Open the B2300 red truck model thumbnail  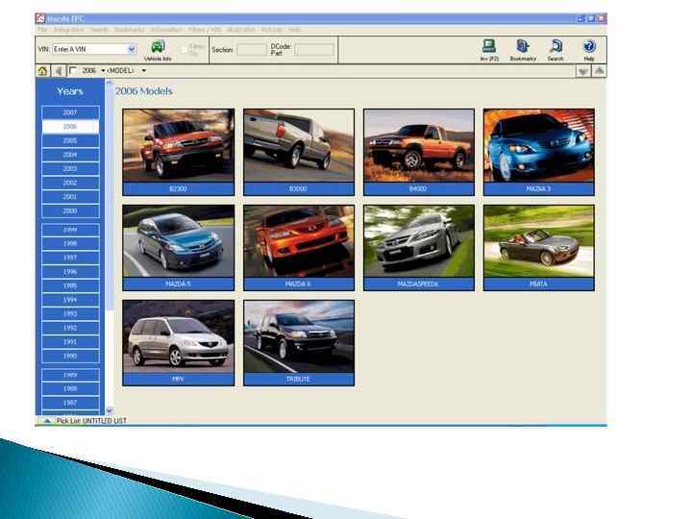click(179, 152)
